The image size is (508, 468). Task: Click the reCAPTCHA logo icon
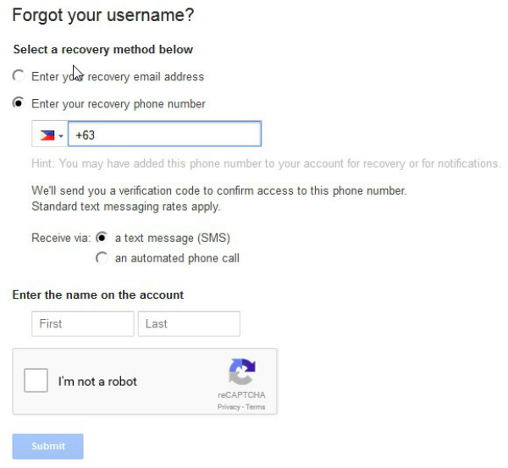pos(242,372)
